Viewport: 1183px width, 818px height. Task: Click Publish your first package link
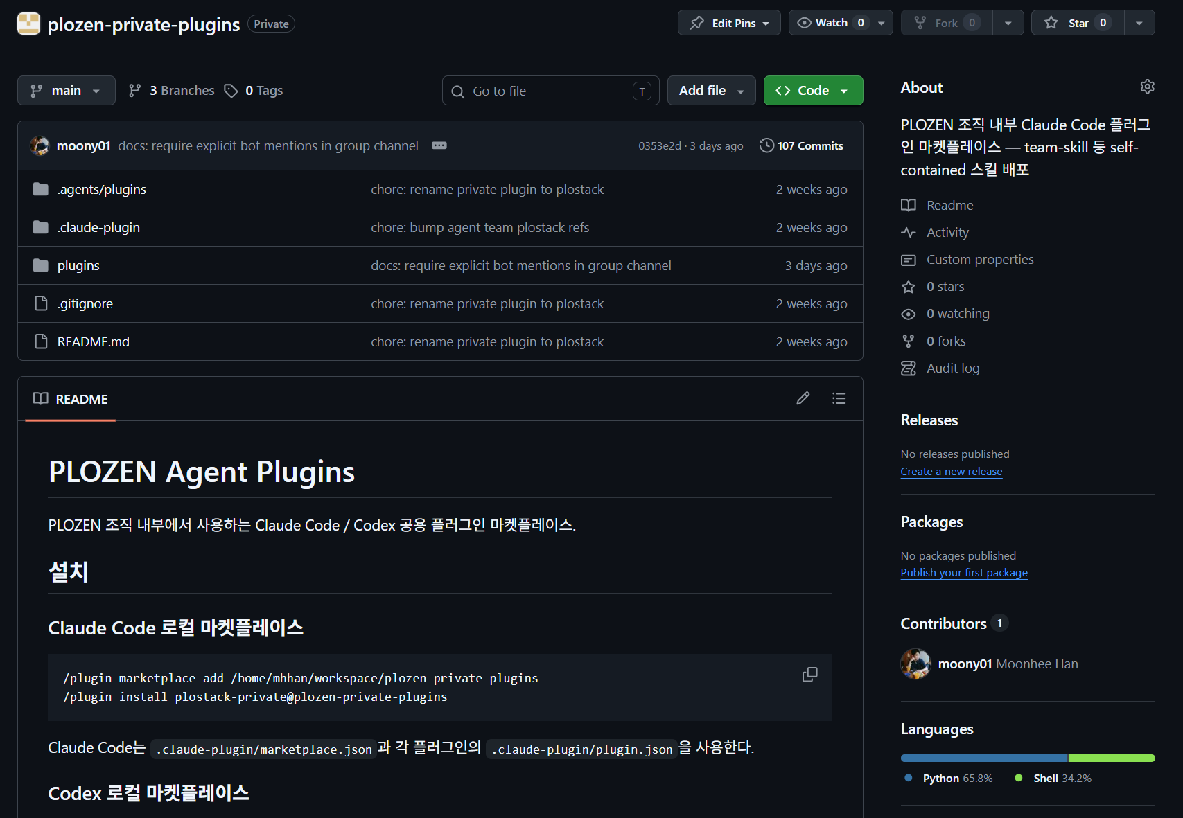964,573
